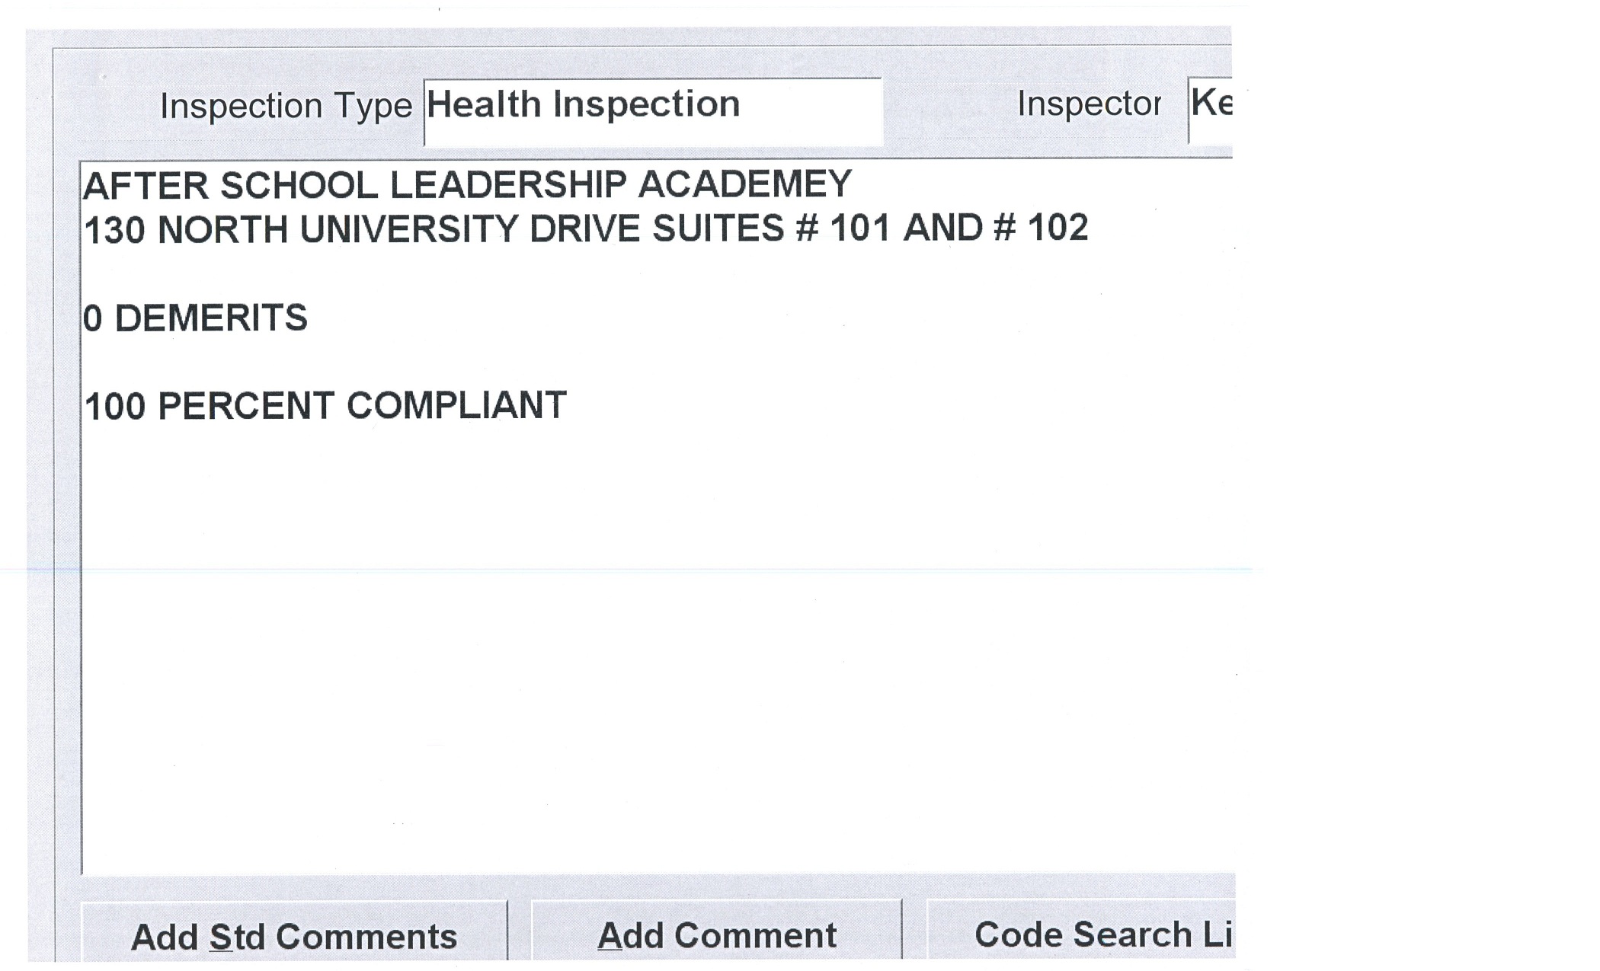Click the word Health in type field
Image resolution: width=1600 pixels, height=971 pixels.
pos(484,104)
